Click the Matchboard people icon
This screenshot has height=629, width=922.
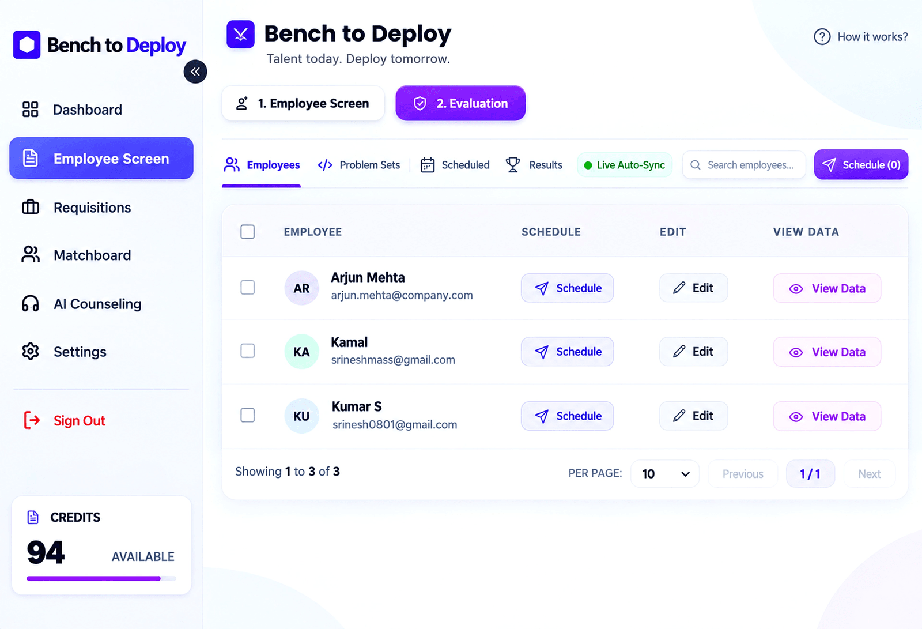pyautogui.click(x=31, y=254)
